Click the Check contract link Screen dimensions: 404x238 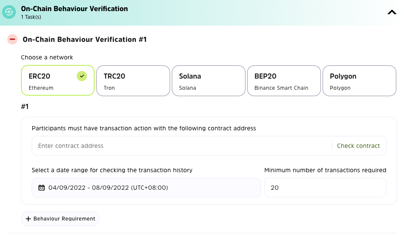358,146
